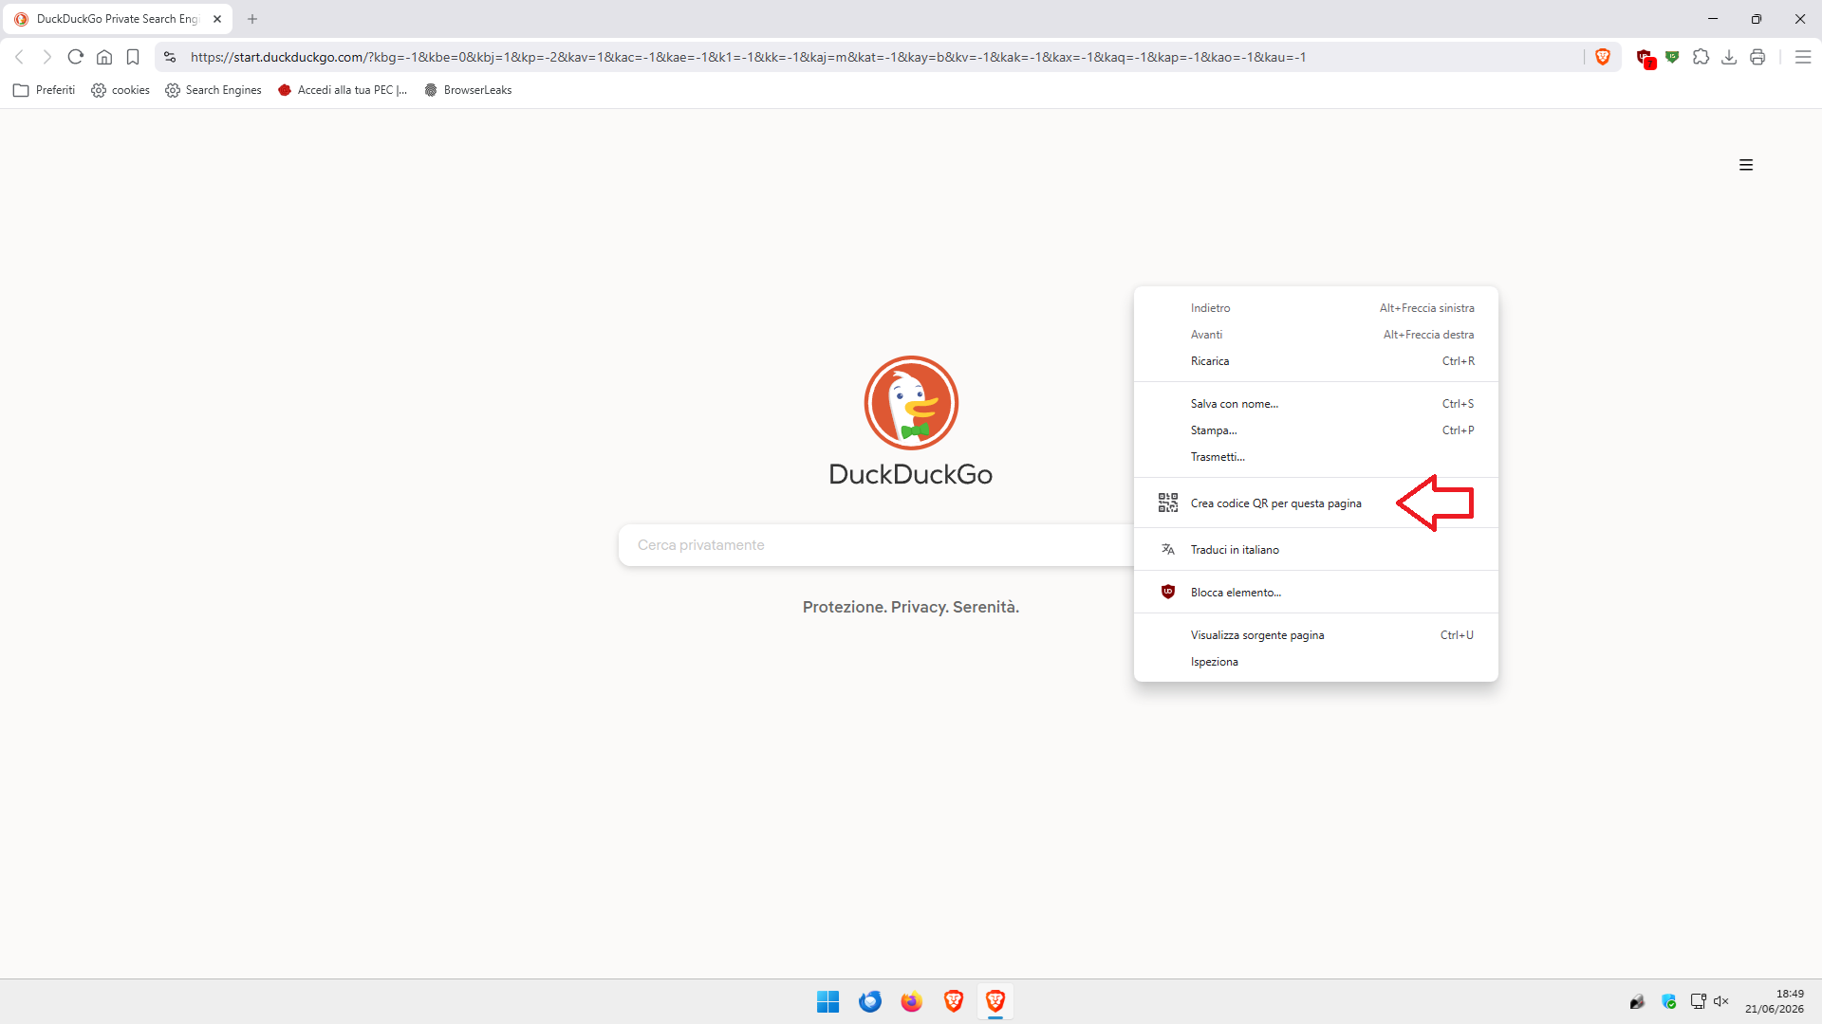
Task: Open the taskbar clock showing 18:49
Action: coord(1775,1001)
